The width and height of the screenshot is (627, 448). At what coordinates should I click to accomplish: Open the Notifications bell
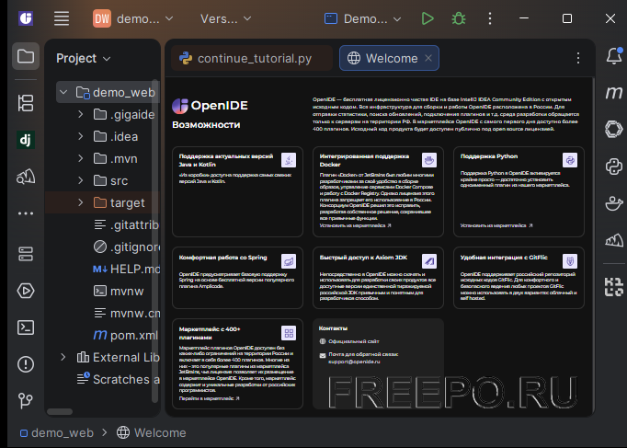pos(614,56)
